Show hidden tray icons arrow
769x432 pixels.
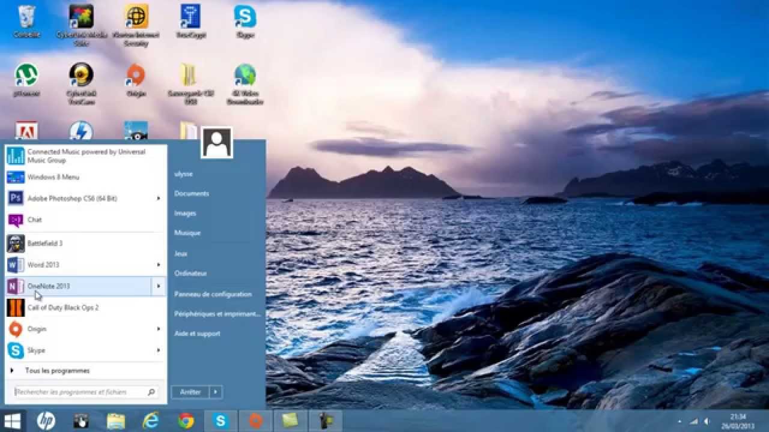click(x=679, y=421)
